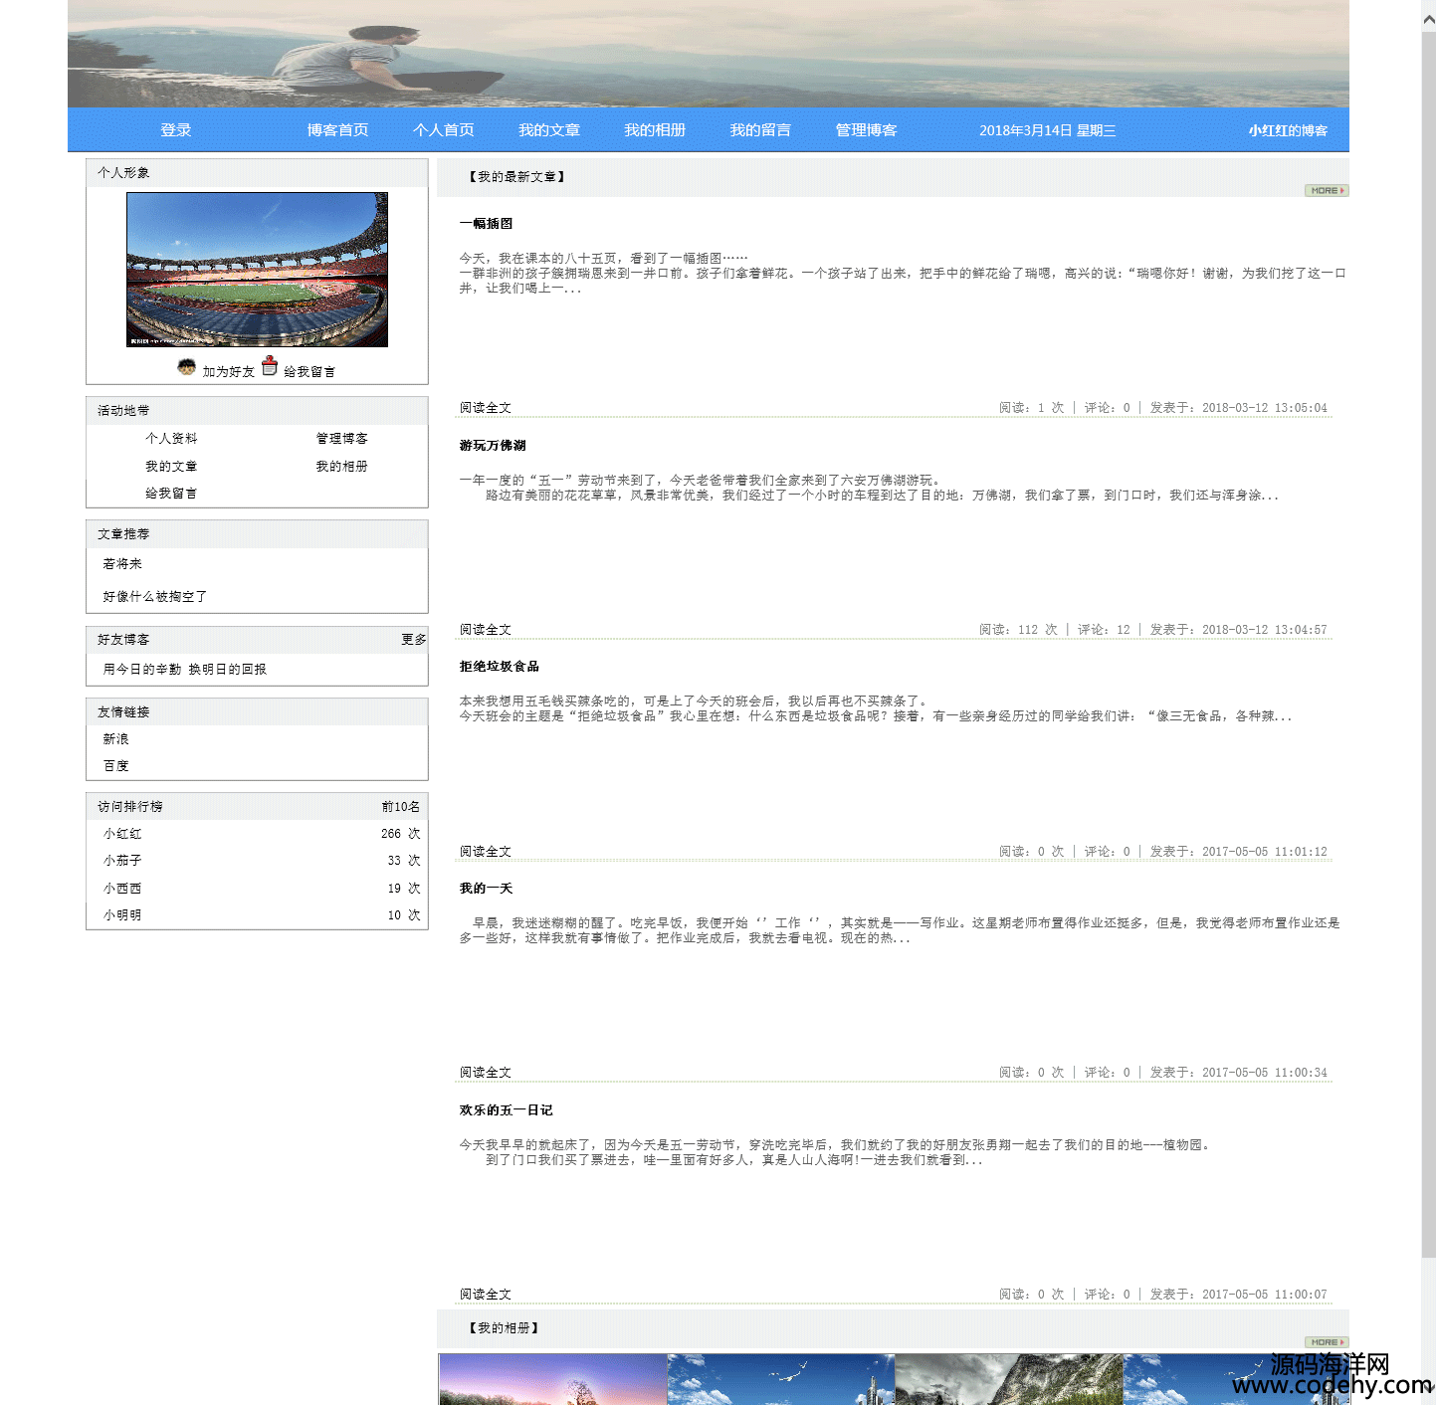Click 小红红 in visit ranking
Screen dimensions: 1436x1405
point(122,834)
